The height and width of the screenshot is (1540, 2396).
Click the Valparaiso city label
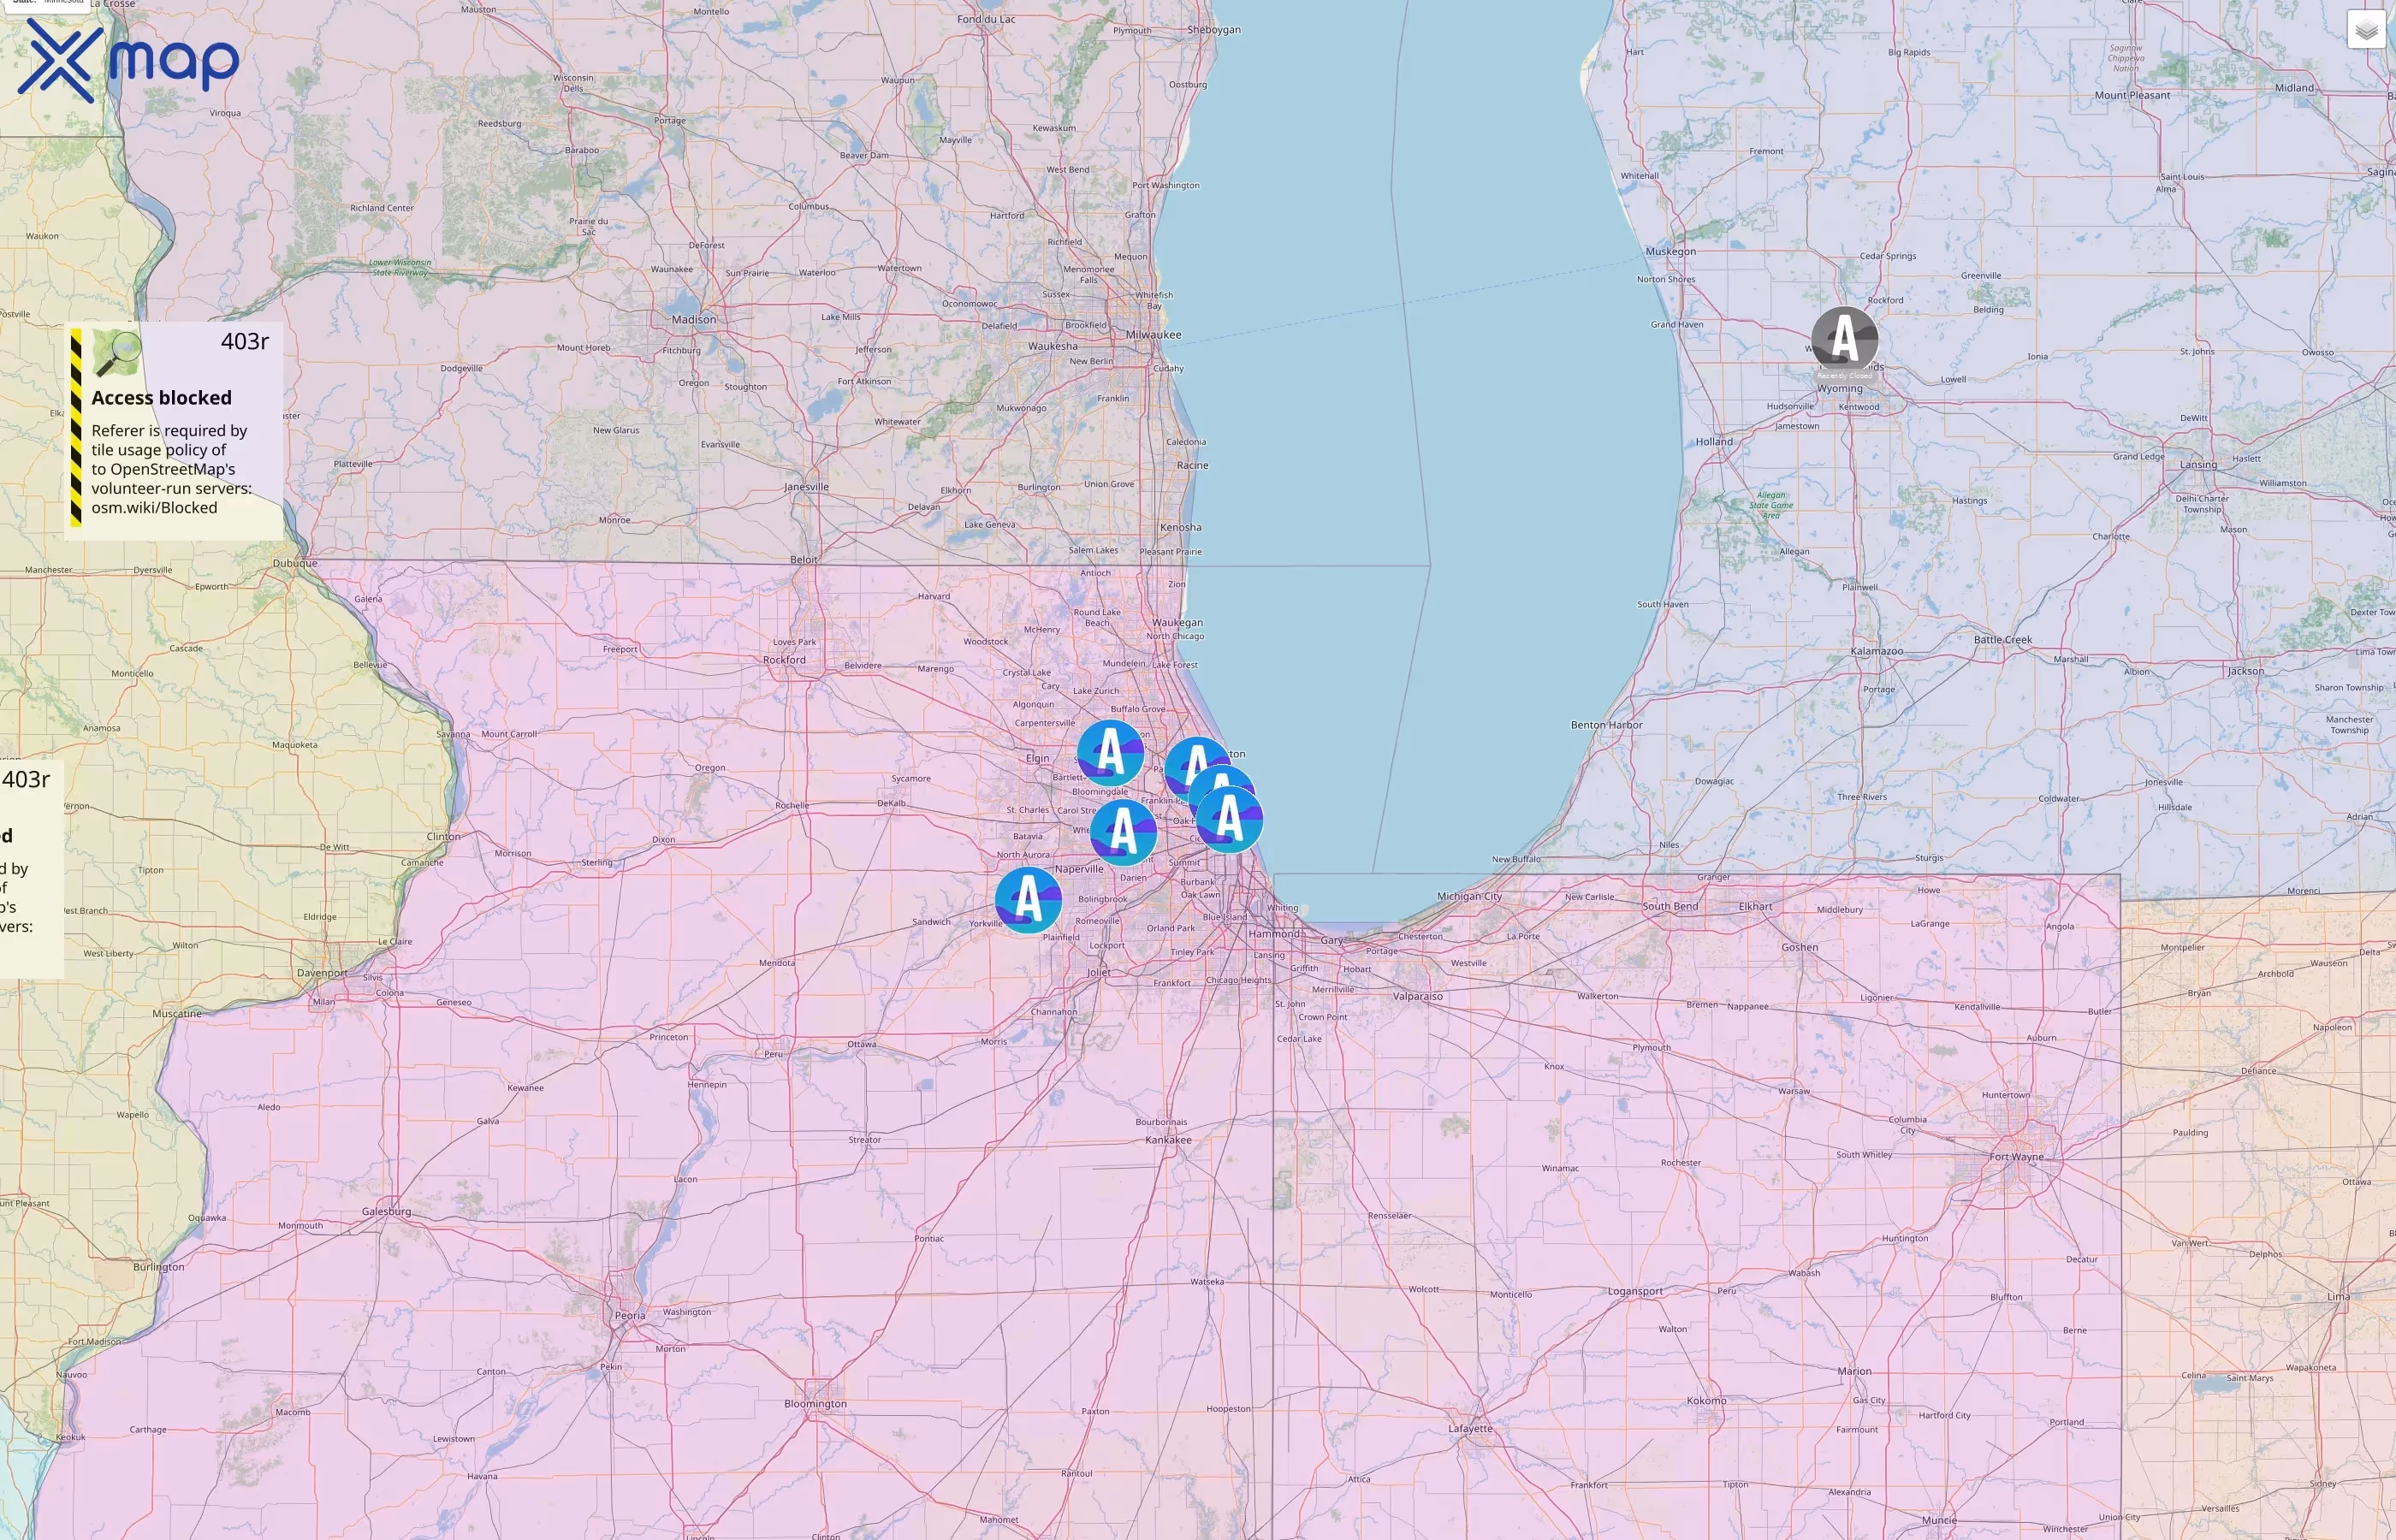coord(1417,996)
